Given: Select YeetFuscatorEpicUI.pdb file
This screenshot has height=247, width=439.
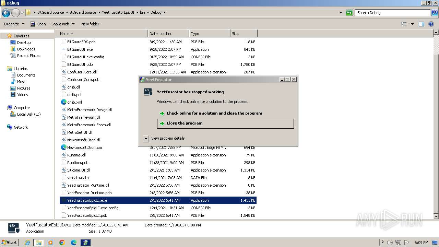Looking at the screenshot, I should [x=158, y=215].
